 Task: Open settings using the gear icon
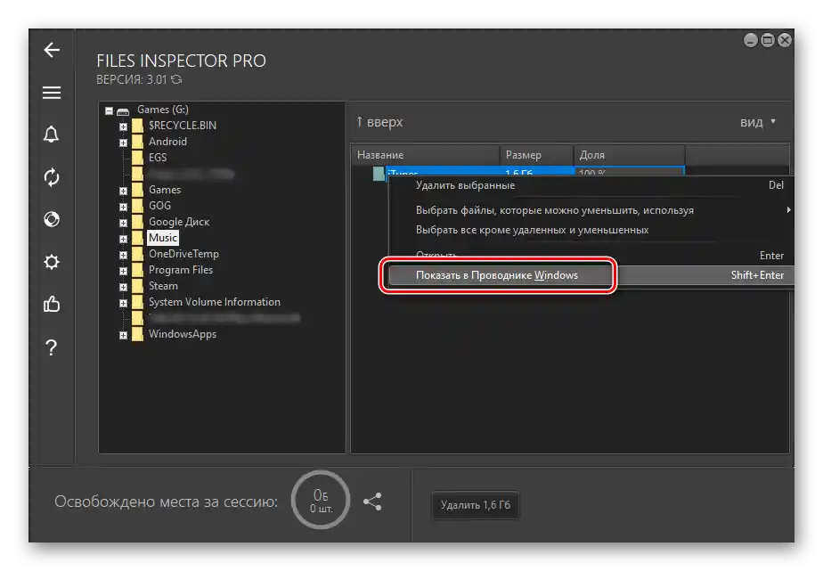[52, 261]
